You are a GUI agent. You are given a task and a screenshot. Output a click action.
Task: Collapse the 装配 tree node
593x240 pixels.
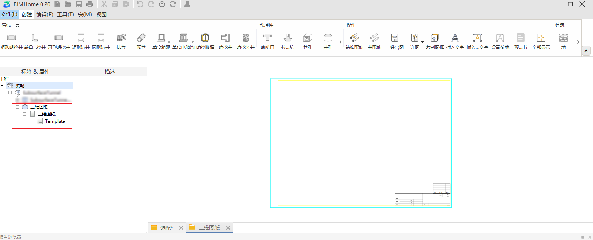coord(3,85)
